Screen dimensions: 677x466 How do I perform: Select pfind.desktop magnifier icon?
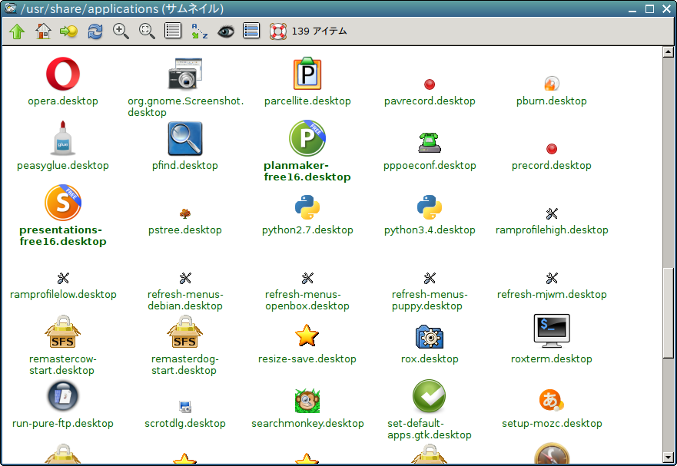coord(185,138)
